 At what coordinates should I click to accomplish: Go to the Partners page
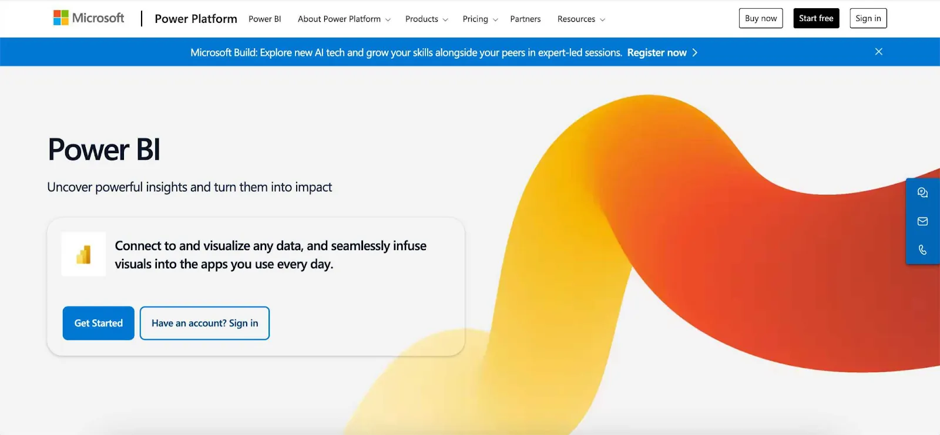[x=525, y=19]
